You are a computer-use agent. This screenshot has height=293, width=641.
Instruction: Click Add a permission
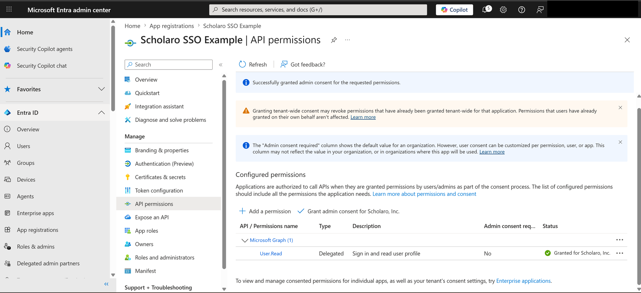point(265,211)
